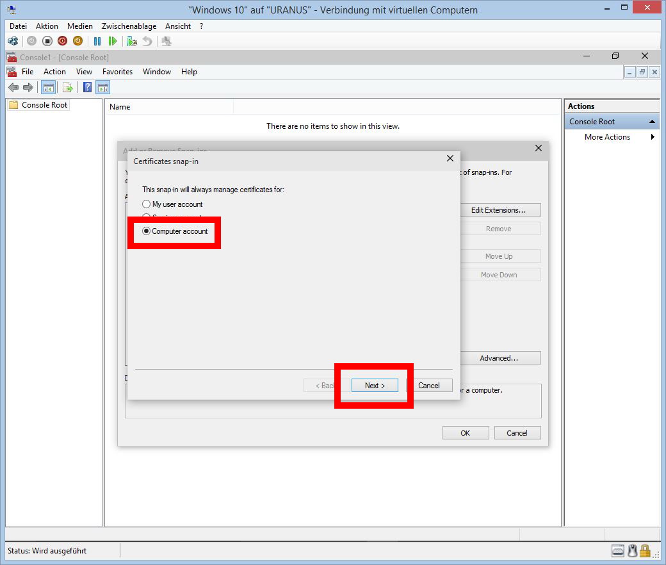Open the Zwischenablage menu
The height and width of the screenshot is (565, 666).
[x=129, y=26]
